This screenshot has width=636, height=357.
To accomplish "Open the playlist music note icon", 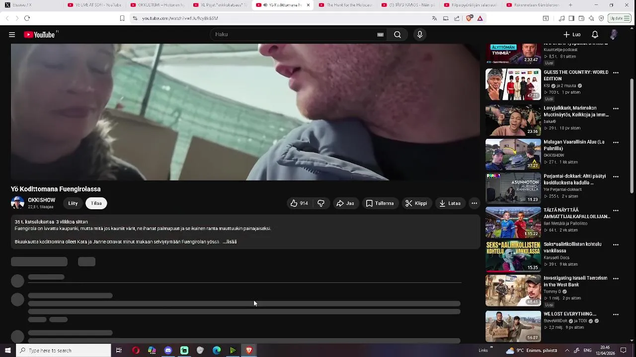I will pos(561,18).
